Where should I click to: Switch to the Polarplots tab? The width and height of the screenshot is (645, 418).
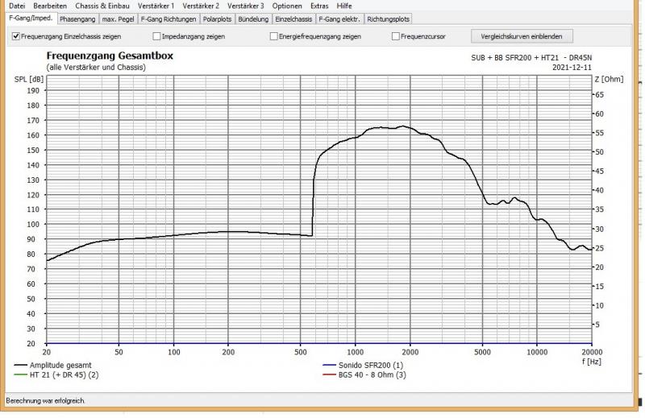217,19
